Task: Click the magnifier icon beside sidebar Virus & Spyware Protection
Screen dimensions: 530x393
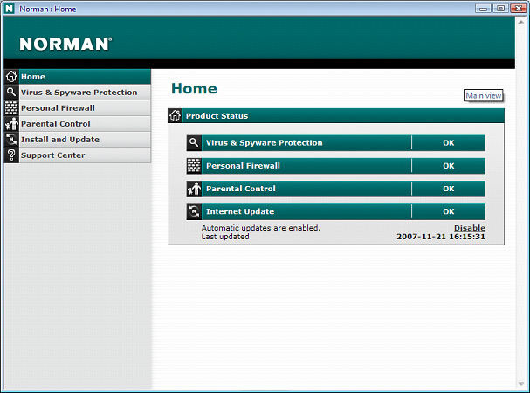Action: [11, 92]
